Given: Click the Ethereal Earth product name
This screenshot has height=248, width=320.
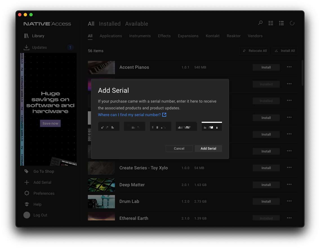Looking at the screenshot, I should [x=134, y=218].
